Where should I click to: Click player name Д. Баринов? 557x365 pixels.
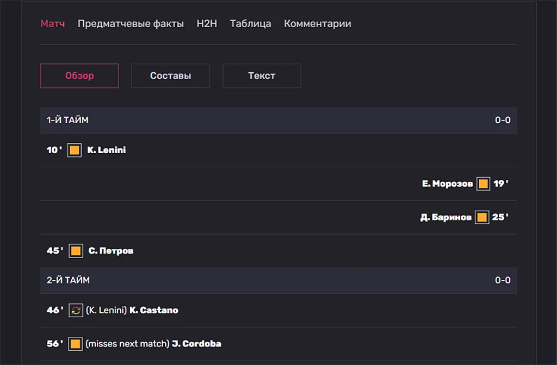coord(446,217)
